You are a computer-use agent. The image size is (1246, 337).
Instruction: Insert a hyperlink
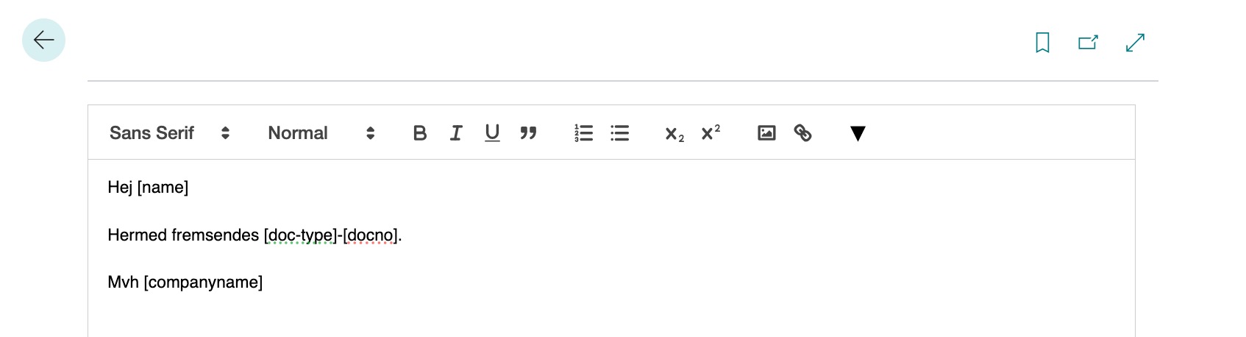tap(802, 133)
